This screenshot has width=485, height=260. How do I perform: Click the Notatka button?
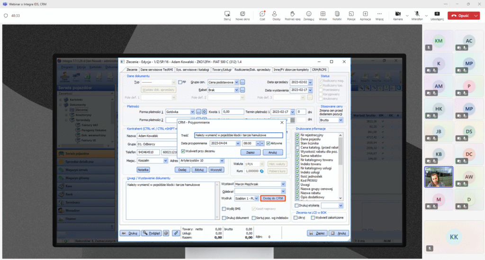click(143, 170)
